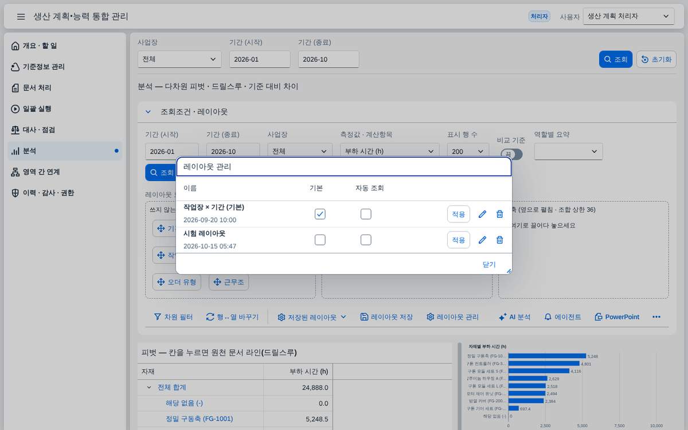Image resolution: width=688 pixels, height=430 pixels.
Task: Apply the 작업장 × 기간 (기본) layout
Action: (459, 214)
